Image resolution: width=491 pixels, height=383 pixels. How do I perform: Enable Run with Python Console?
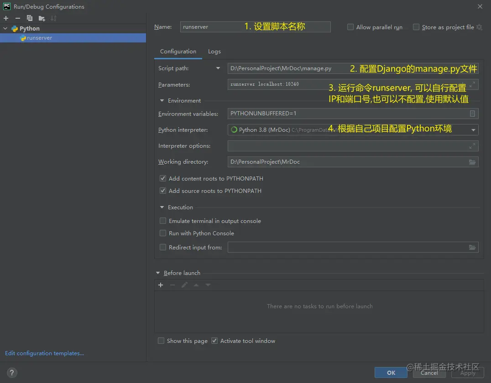[x=163, y=233]
